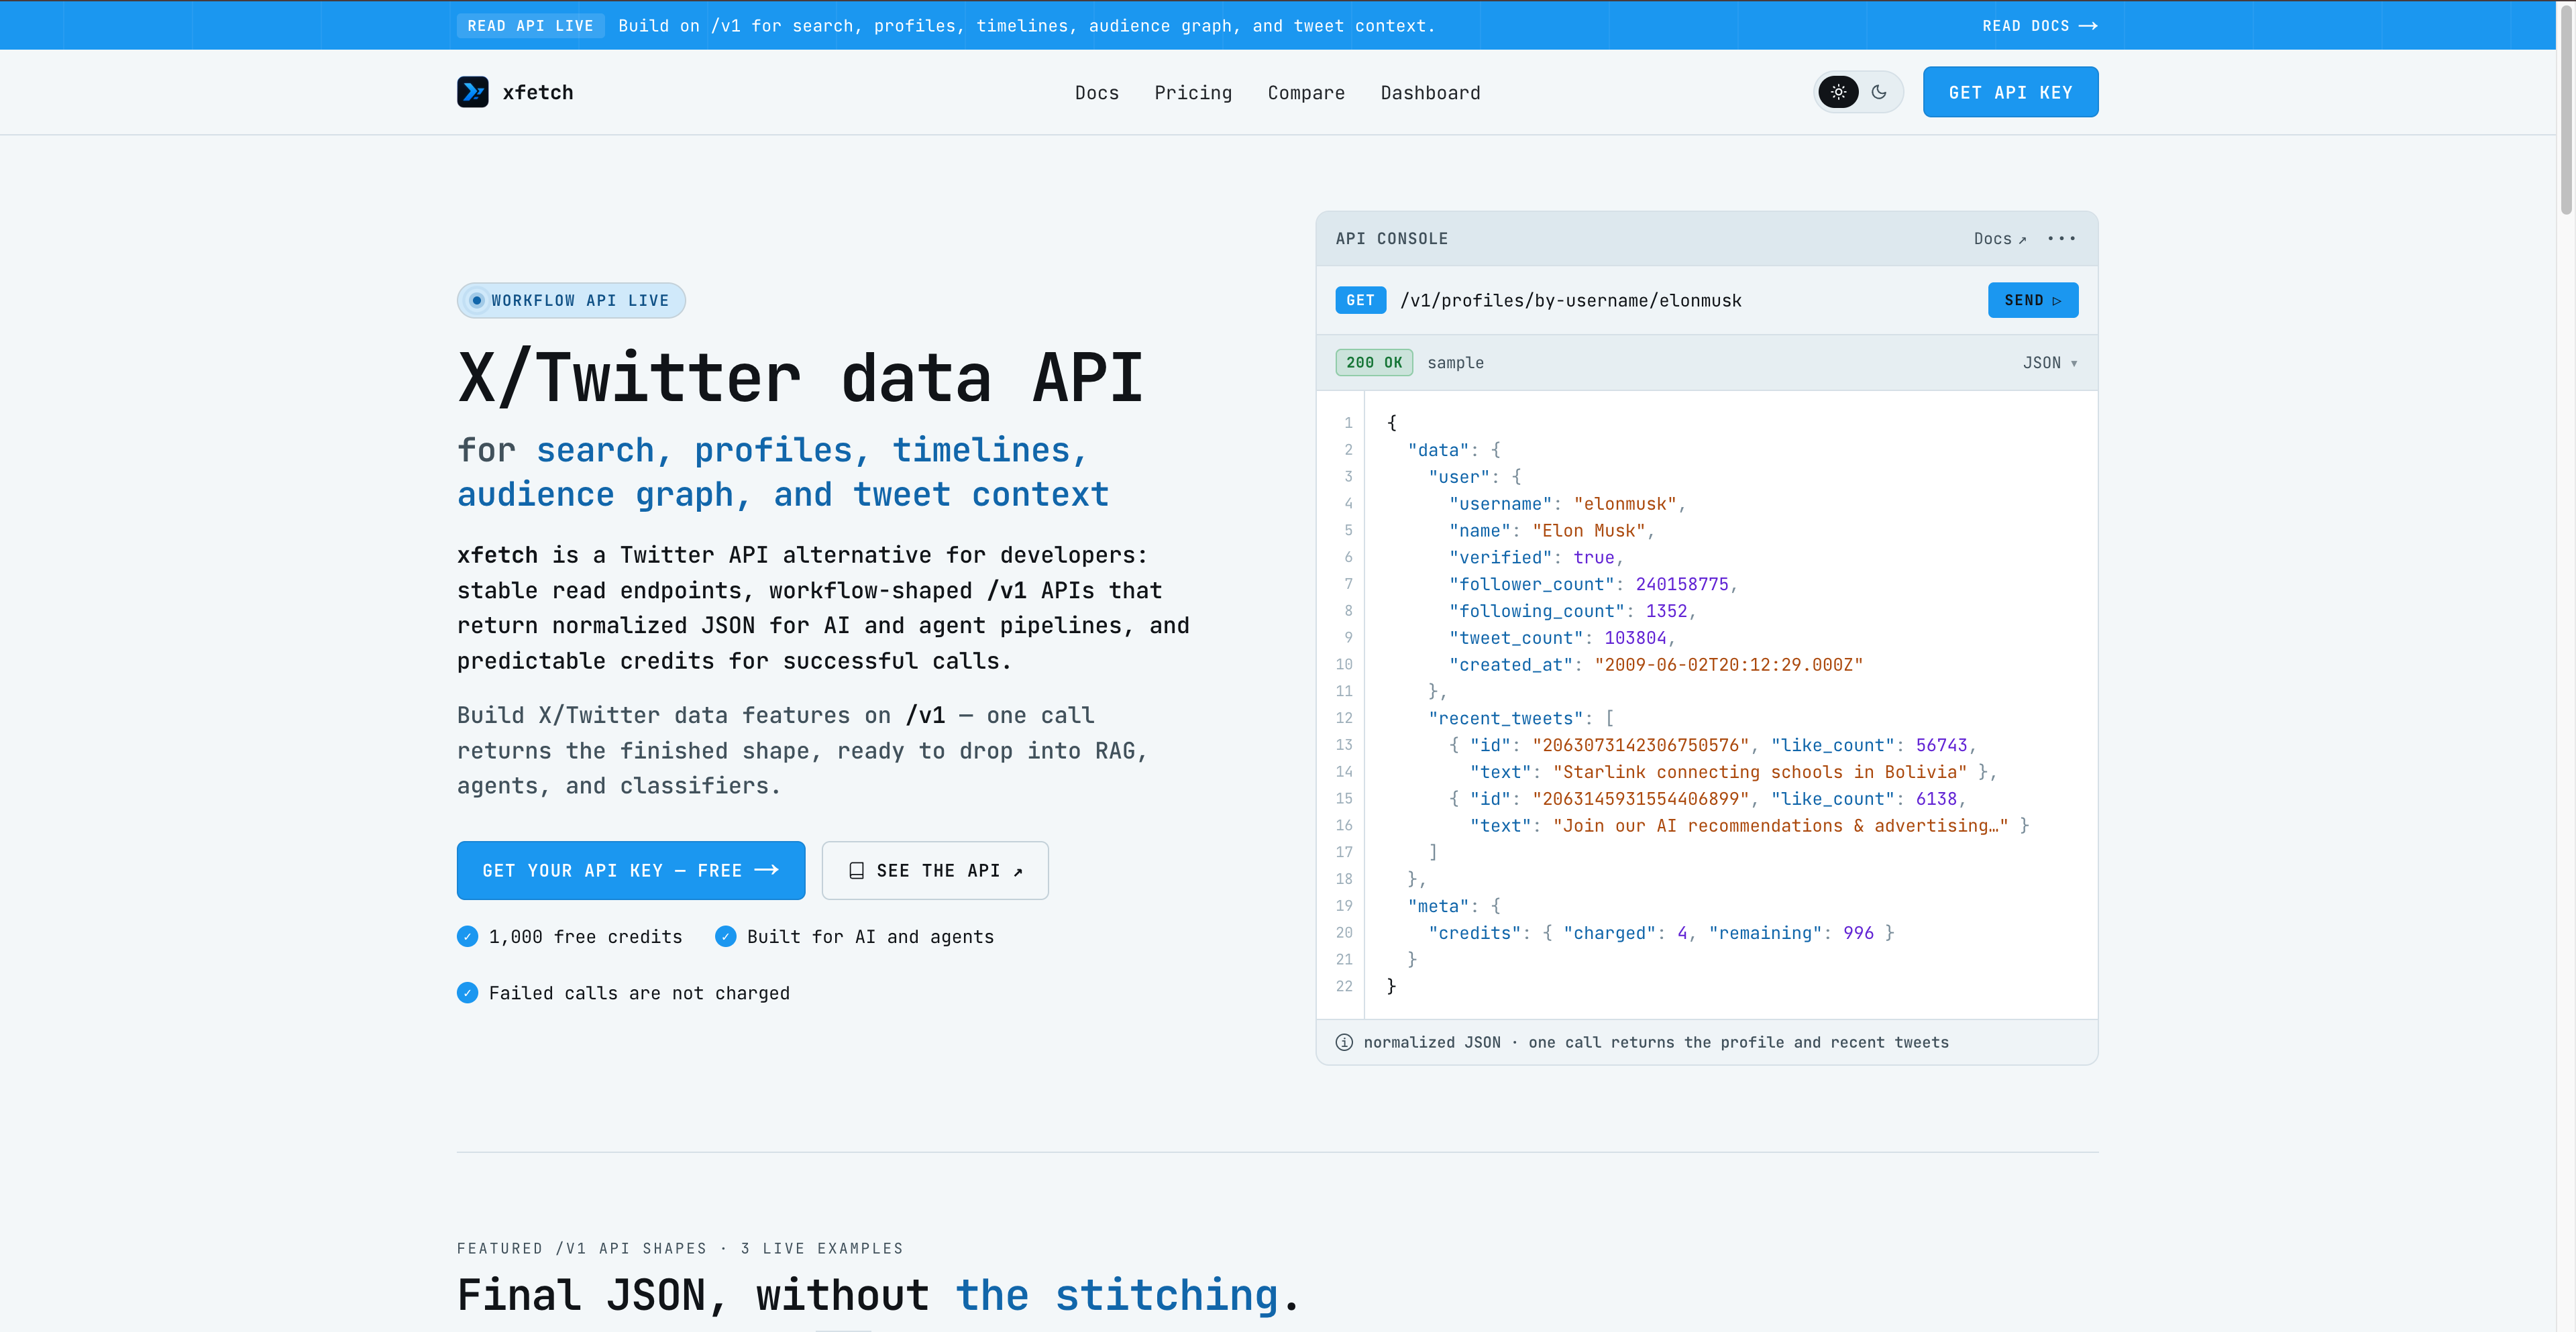Click the Workflow API Live status dot
2576x1332 pixels.
pos(477,300)
